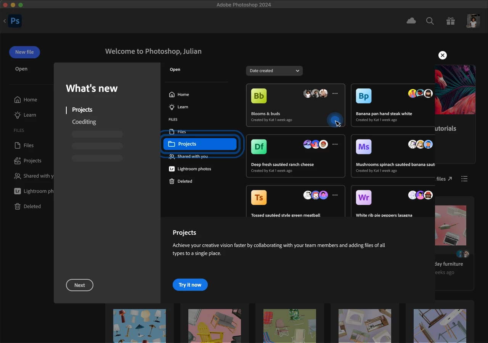Open the Blooms & buds project card
Image resolution: width=488 pixels, height=343 pixels.
[295, 105]
